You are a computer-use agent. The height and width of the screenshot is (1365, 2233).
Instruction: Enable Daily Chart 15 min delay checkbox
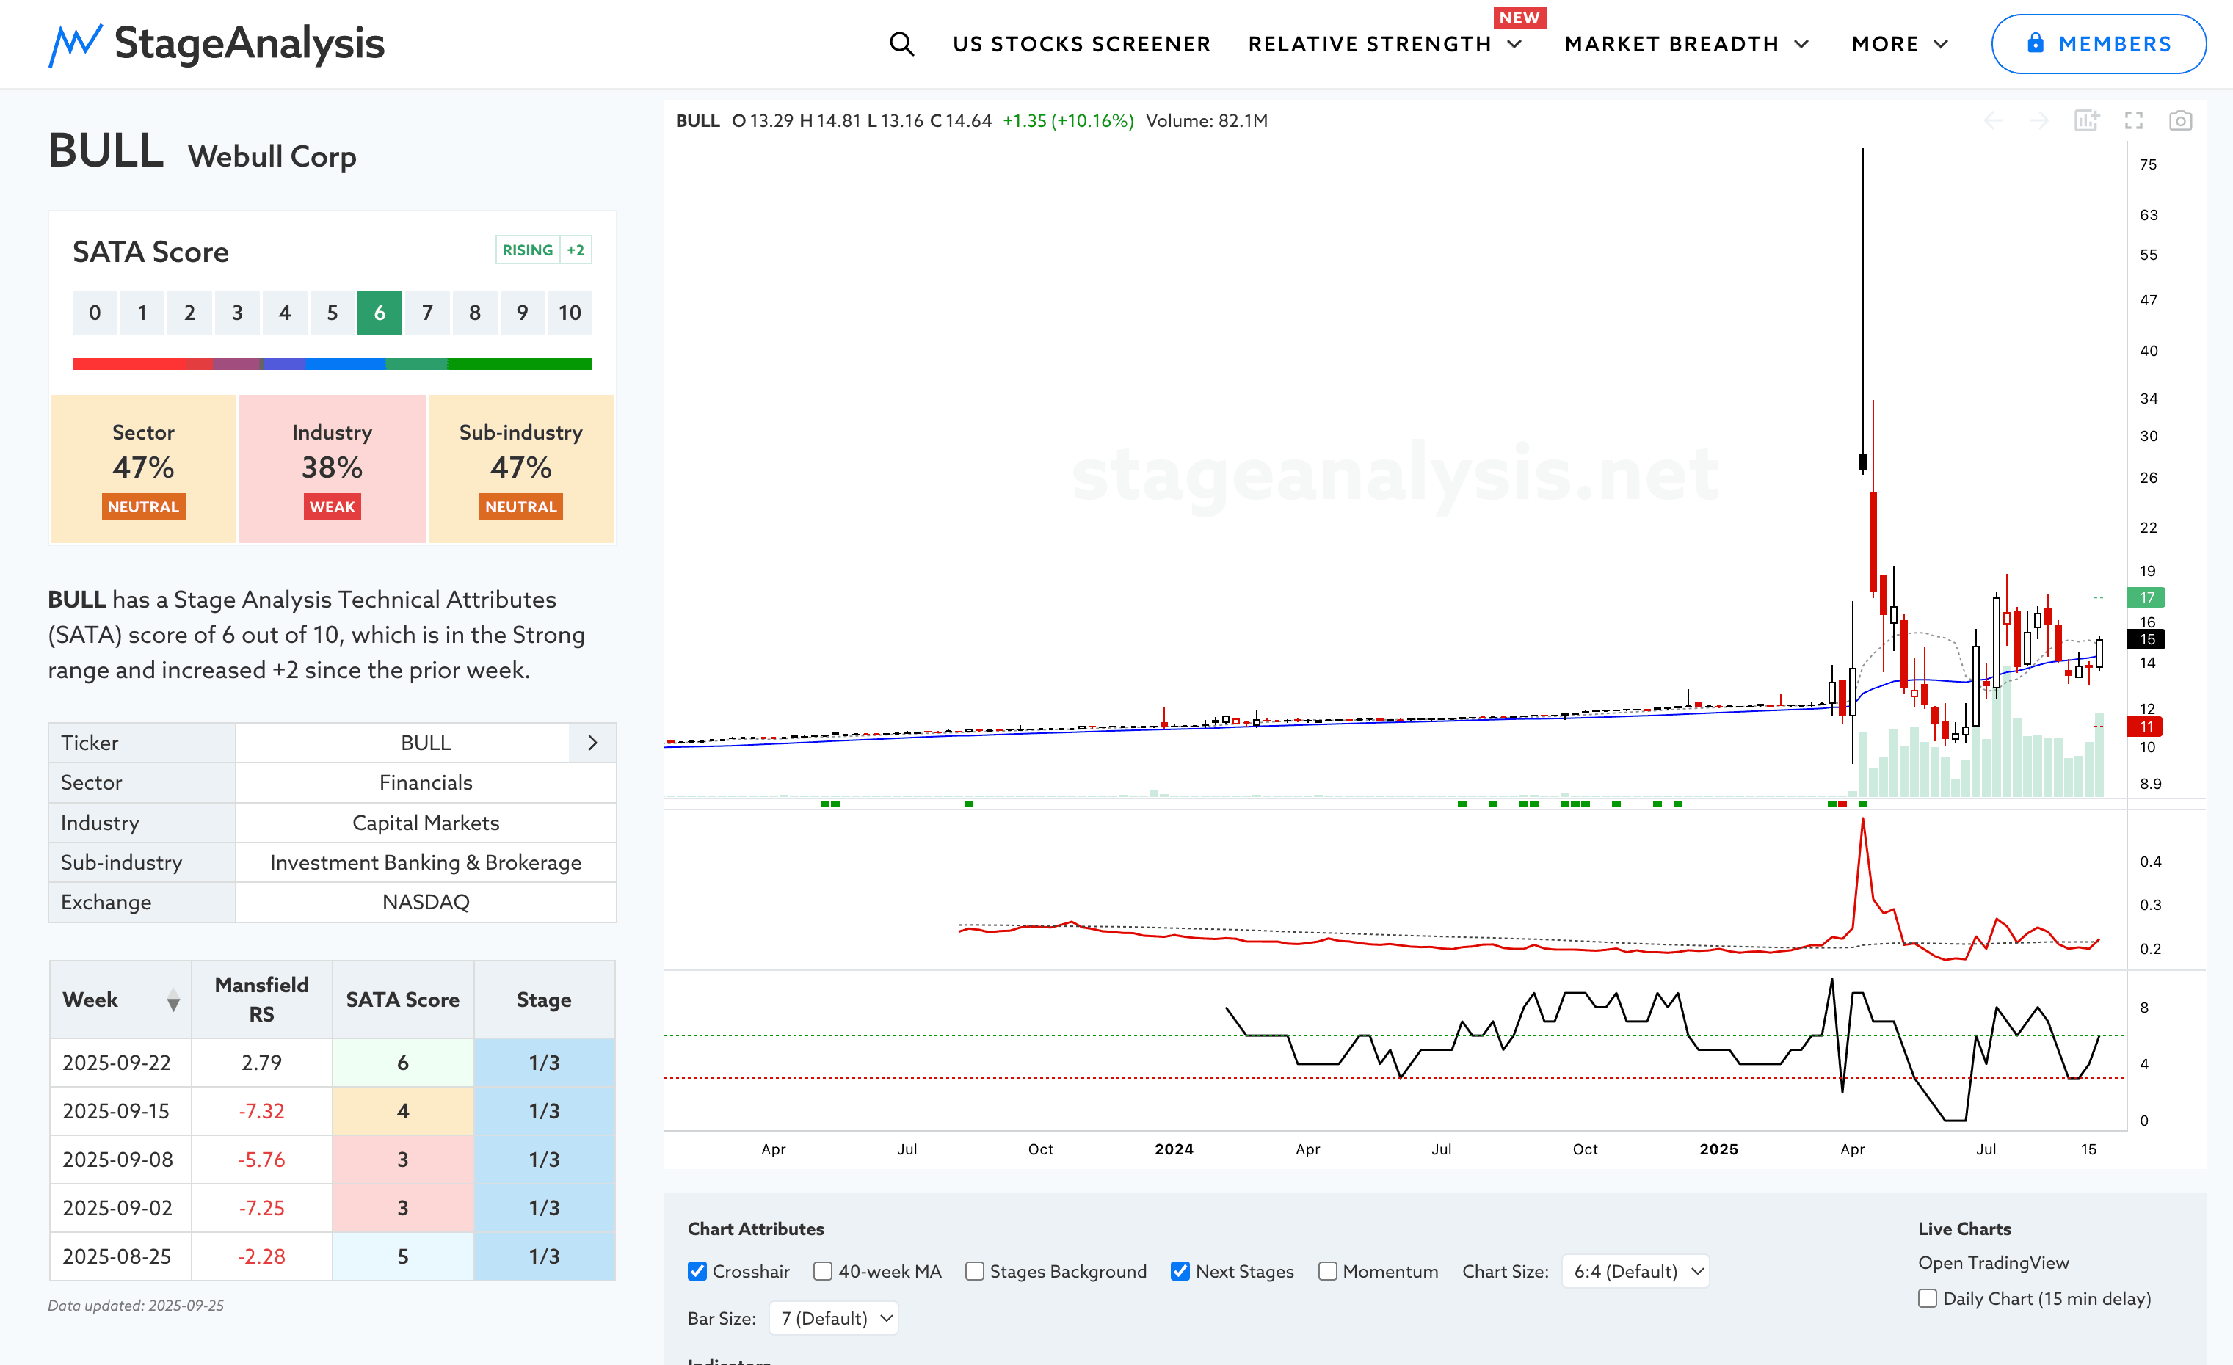1928,1298
